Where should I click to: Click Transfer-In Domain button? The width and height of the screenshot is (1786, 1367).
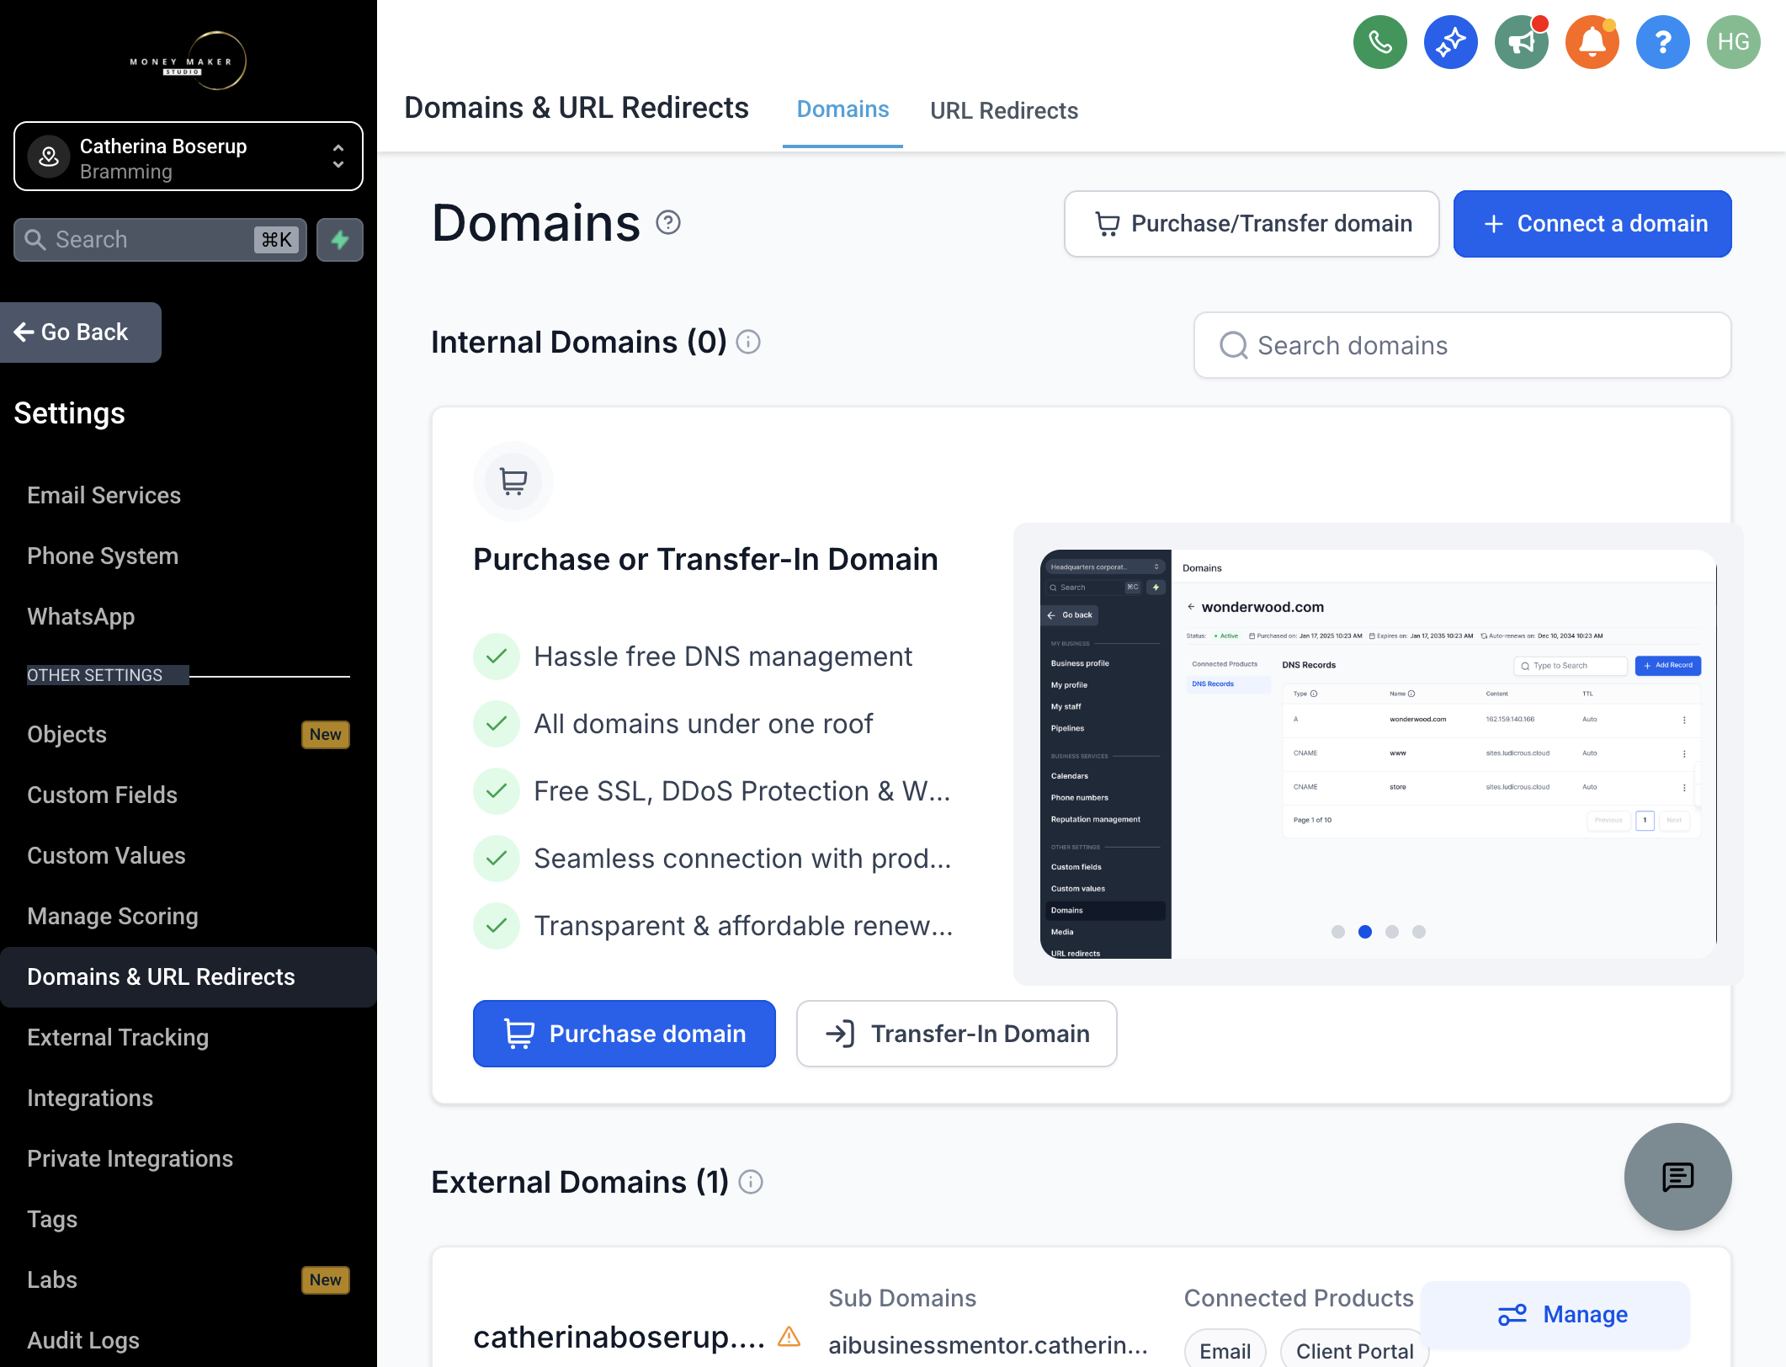coord(956,1034)
